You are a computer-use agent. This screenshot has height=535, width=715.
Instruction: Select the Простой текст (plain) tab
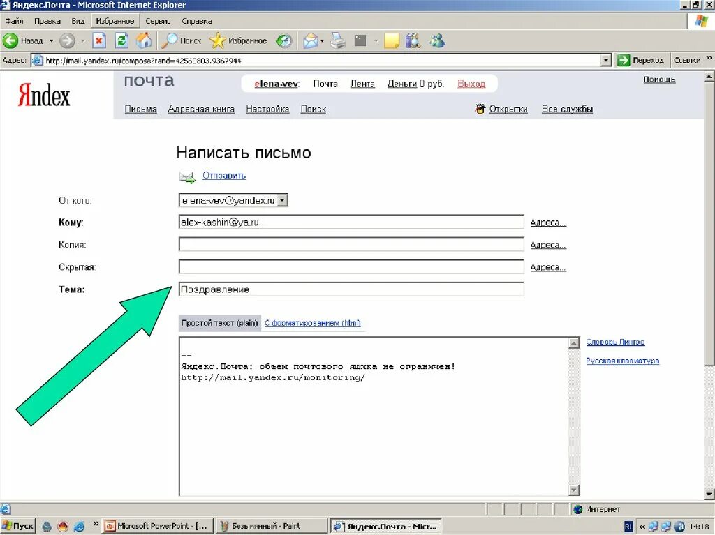coord(220,323)
